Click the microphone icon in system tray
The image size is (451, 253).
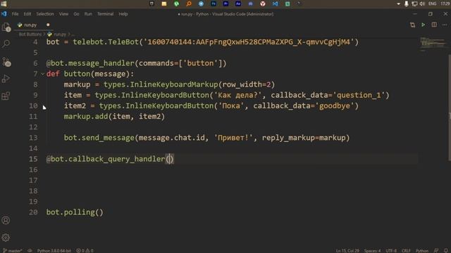(x=406, y=4)
